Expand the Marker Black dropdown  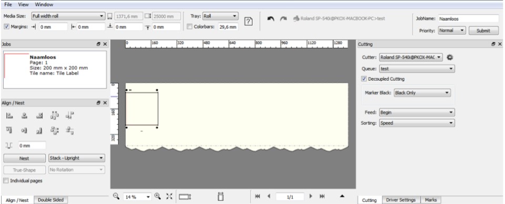point(422,93)
